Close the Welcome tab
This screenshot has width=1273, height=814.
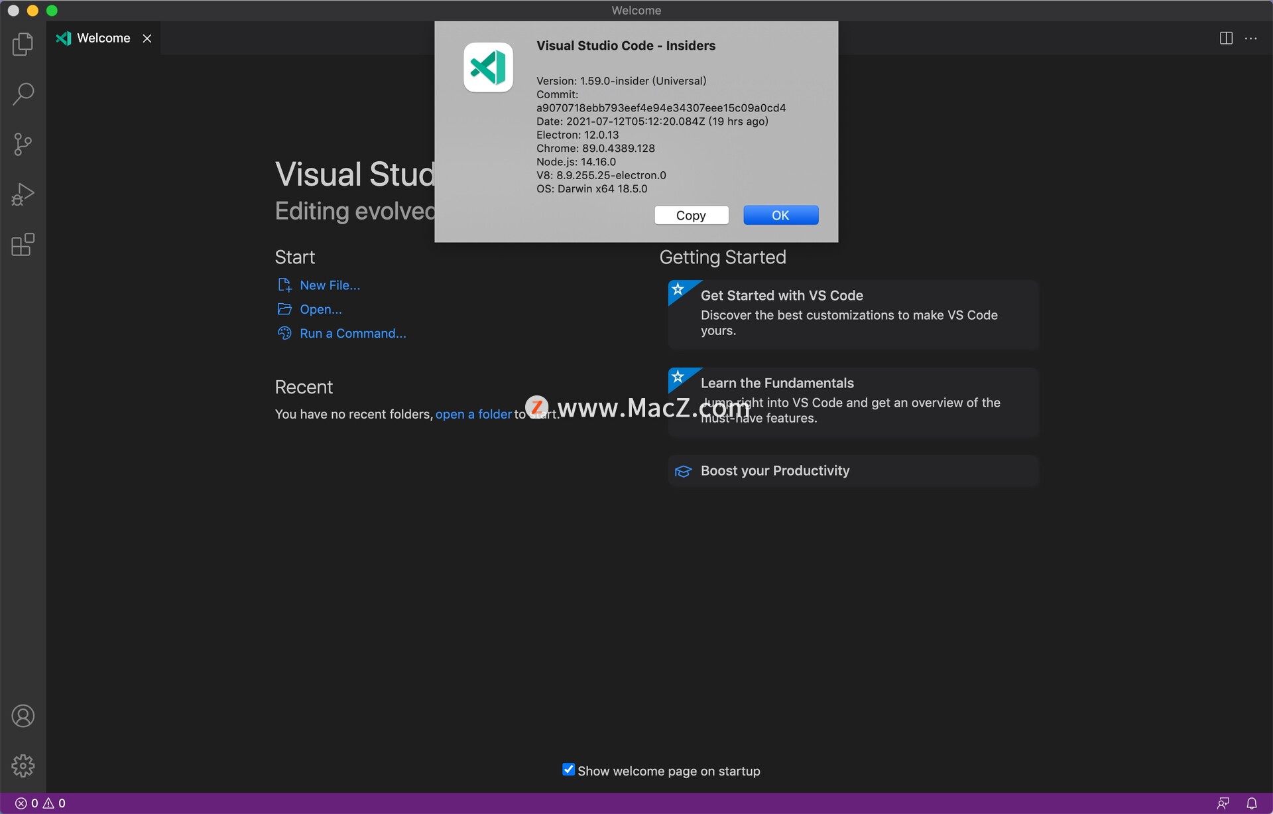pos(147,38)
